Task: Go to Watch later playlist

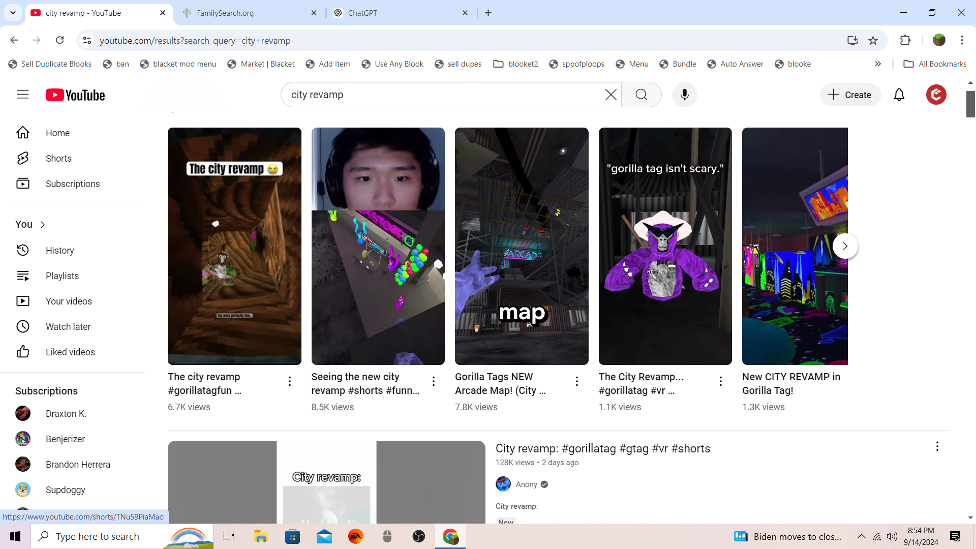Action: [x=68, y=326]
